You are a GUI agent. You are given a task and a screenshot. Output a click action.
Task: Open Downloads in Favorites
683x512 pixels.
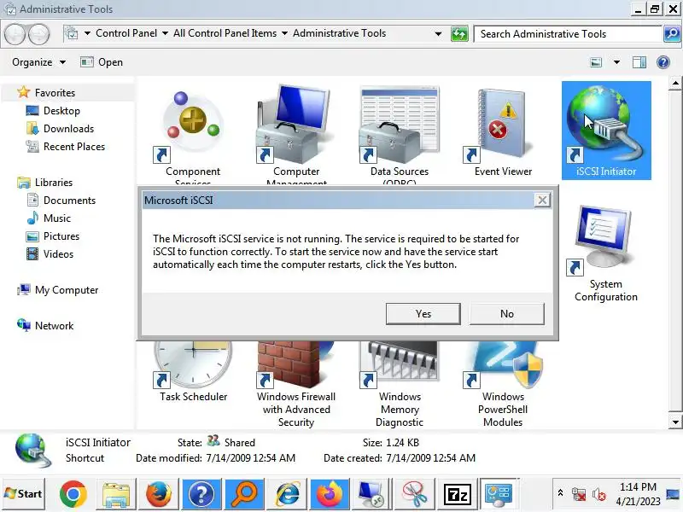(68, 129)
